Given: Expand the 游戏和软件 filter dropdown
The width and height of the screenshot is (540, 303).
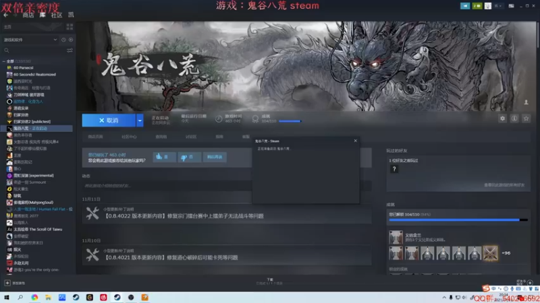Looking at the screenshot, I should click(x=30, y=40).
